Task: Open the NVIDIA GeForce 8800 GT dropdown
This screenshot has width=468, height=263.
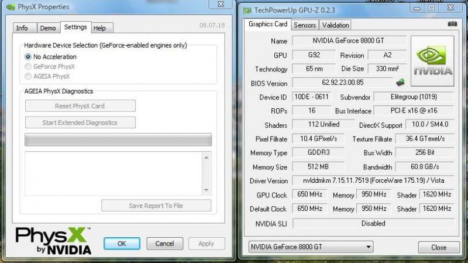Action: (311, 247)
